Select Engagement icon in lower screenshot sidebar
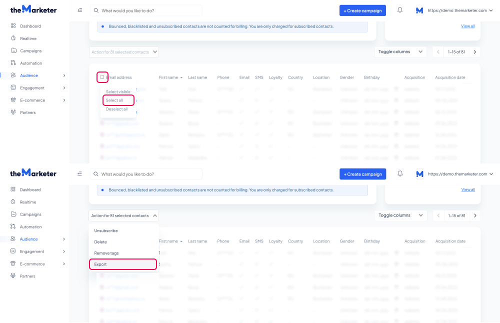Screen dimensions: 500x323 tap(13, 251)
